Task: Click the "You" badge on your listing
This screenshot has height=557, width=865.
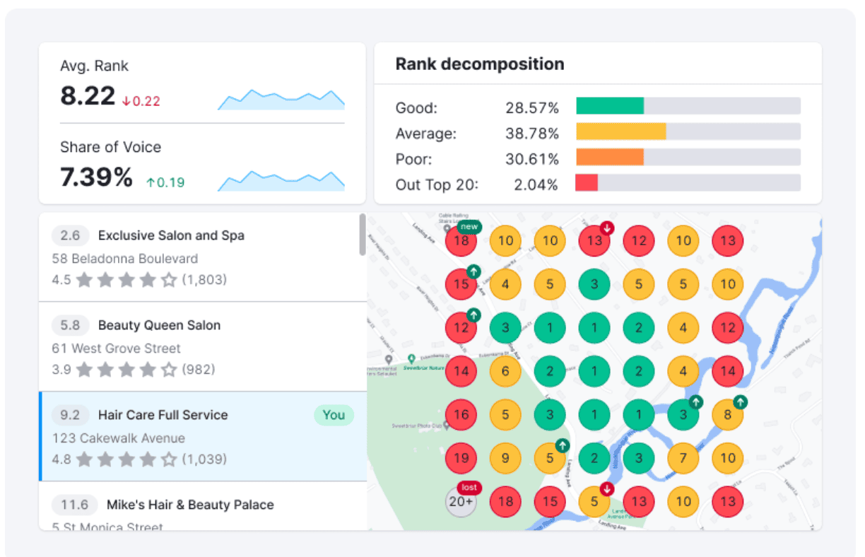Action: (334, 415)
